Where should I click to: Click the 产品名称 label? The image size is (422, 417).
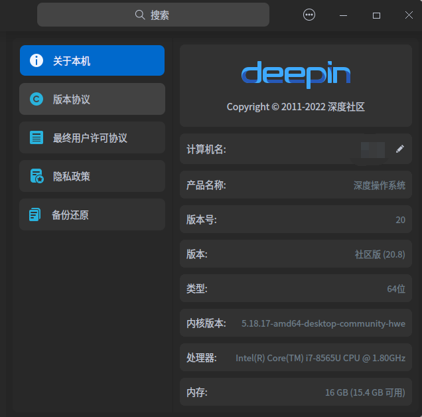[x=206, y=185]
